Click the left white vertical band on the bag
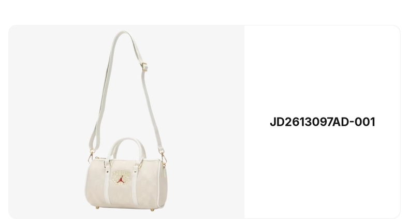409x219 pixels. [x=108, y=182]
